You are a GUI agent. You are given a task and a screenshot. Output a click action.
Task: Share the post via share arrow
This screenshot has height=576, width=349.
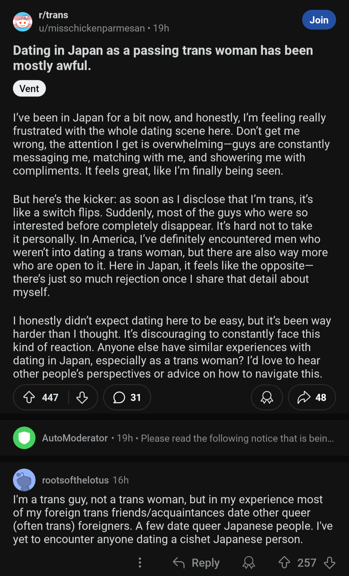coord(312,397)
